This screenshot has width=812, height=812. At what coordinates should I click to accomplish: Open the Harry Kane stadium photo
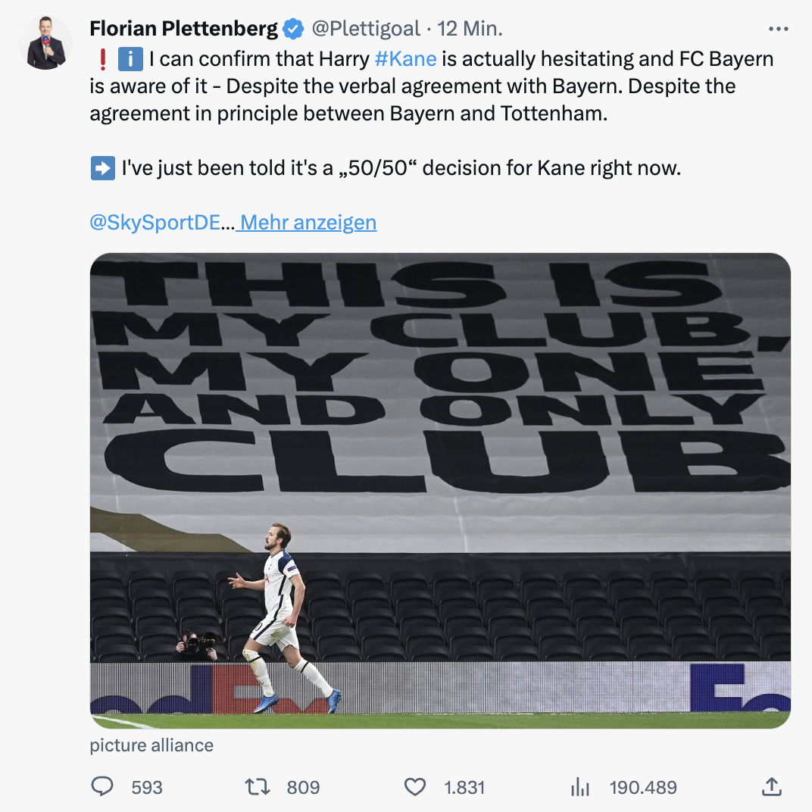(x=440, y=490)
